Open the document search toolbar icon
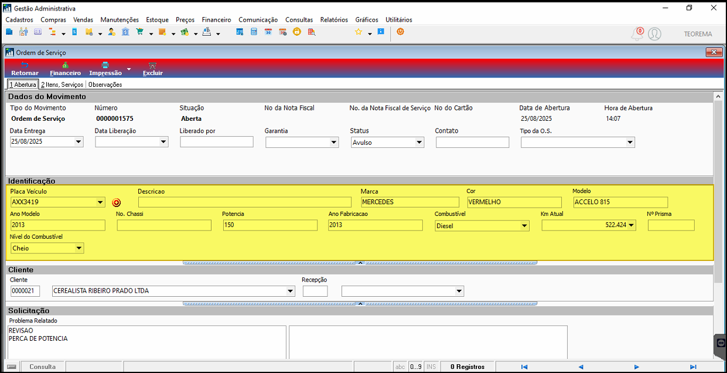Screen dimensions: 727x373 click(311, 32)
